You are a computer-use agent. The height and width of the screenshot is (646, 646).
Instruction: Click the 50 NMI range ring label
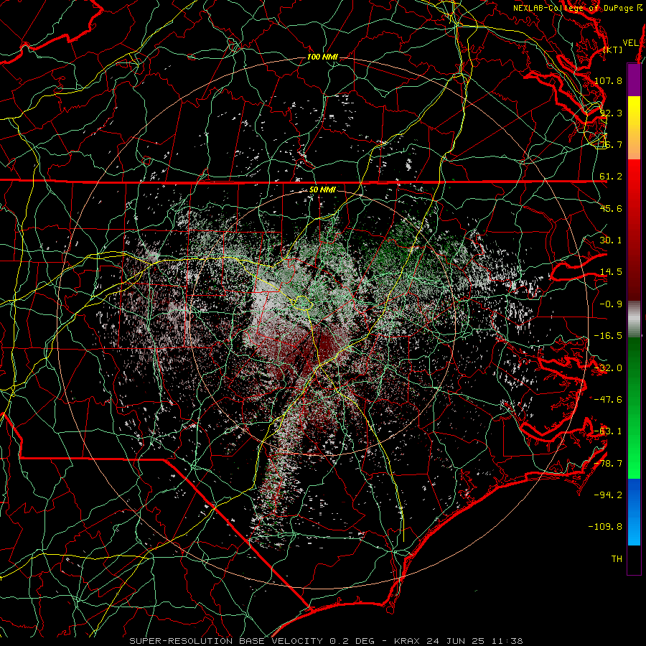[x=322, y=190]
